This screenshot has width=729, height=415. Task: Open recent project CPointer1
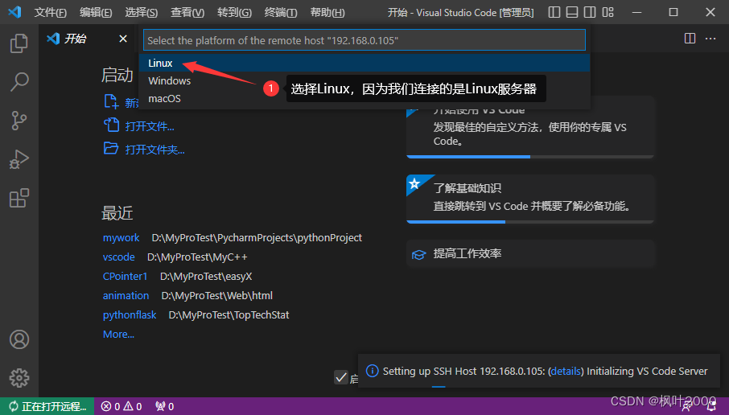click(x=125, y=276)
